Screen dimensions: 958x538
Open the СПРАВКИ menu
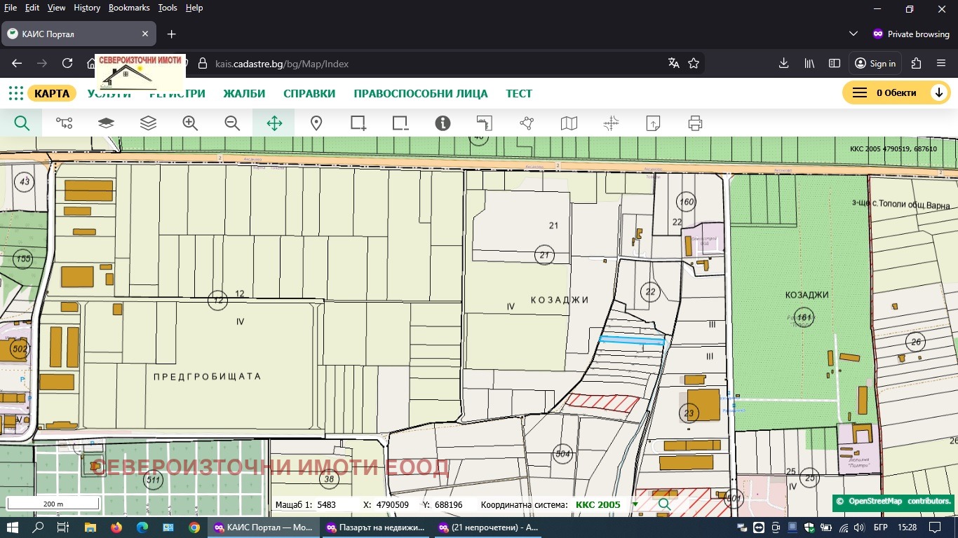(309, 94)
